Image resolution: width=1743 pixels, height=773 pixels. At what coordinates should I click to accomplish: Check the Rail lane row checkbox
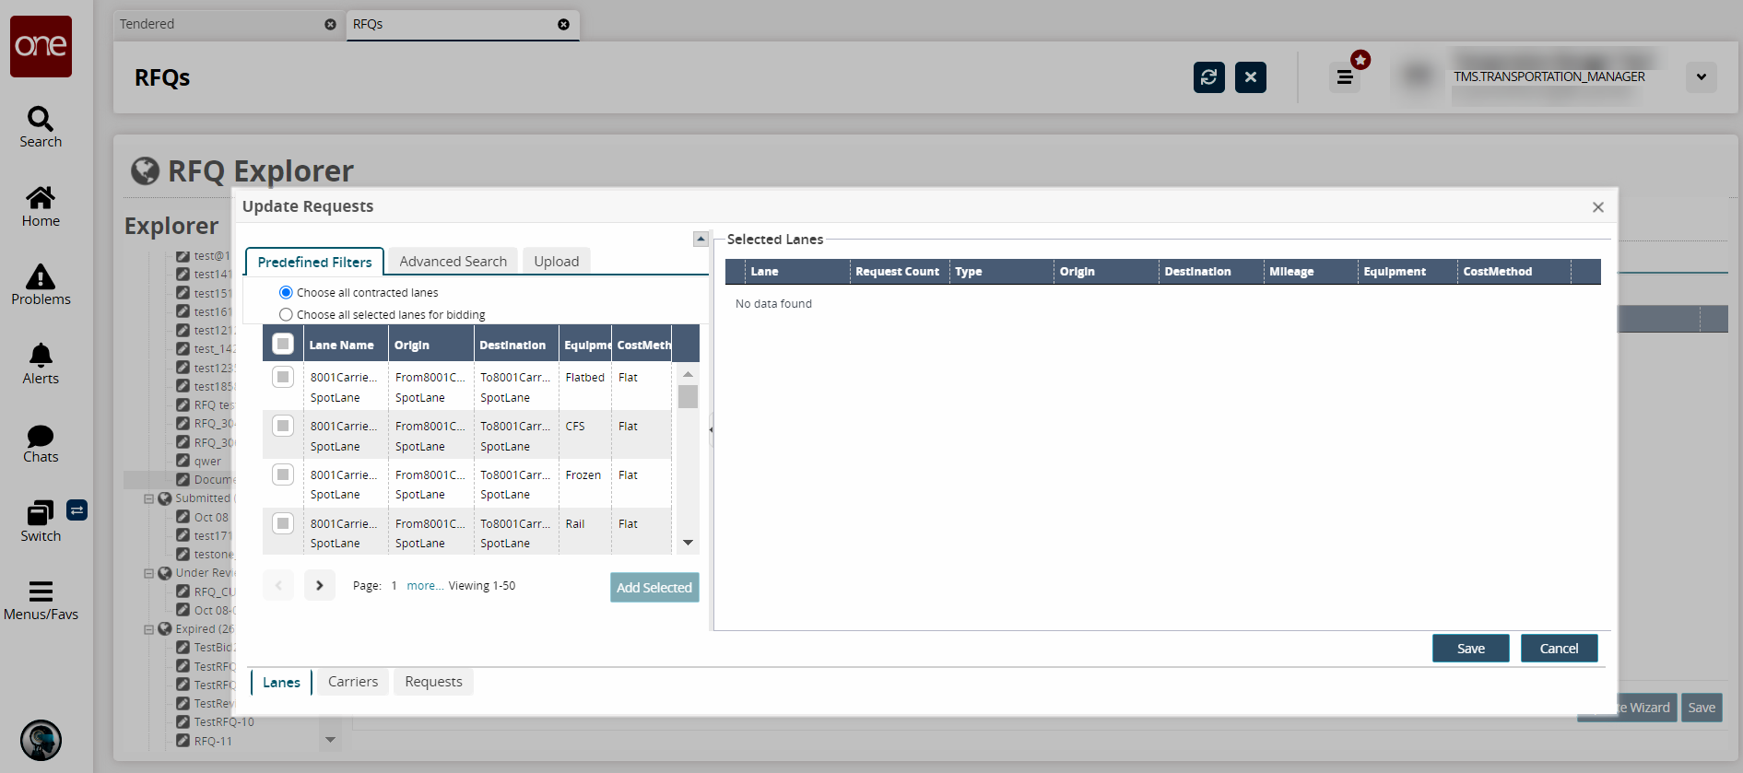coord(283,523)
